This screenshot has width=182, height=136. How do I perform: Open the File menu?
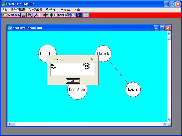[x=5, y=10]
